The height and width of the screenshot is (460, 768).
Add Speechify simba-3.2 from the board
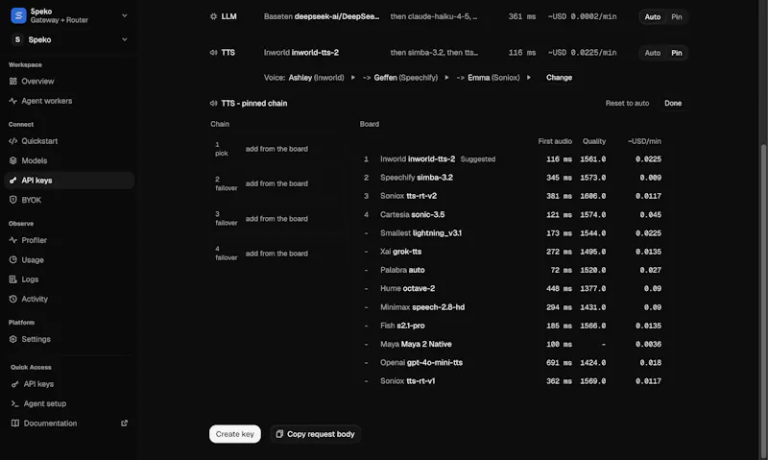513,178
